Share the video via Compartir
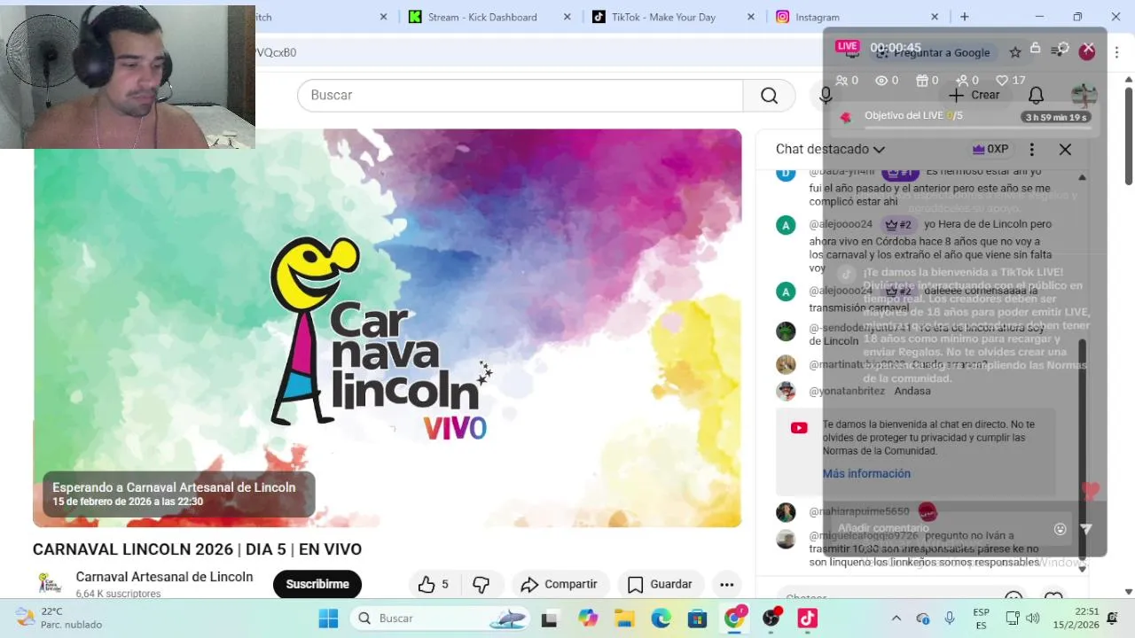 (x=560, y=585)
